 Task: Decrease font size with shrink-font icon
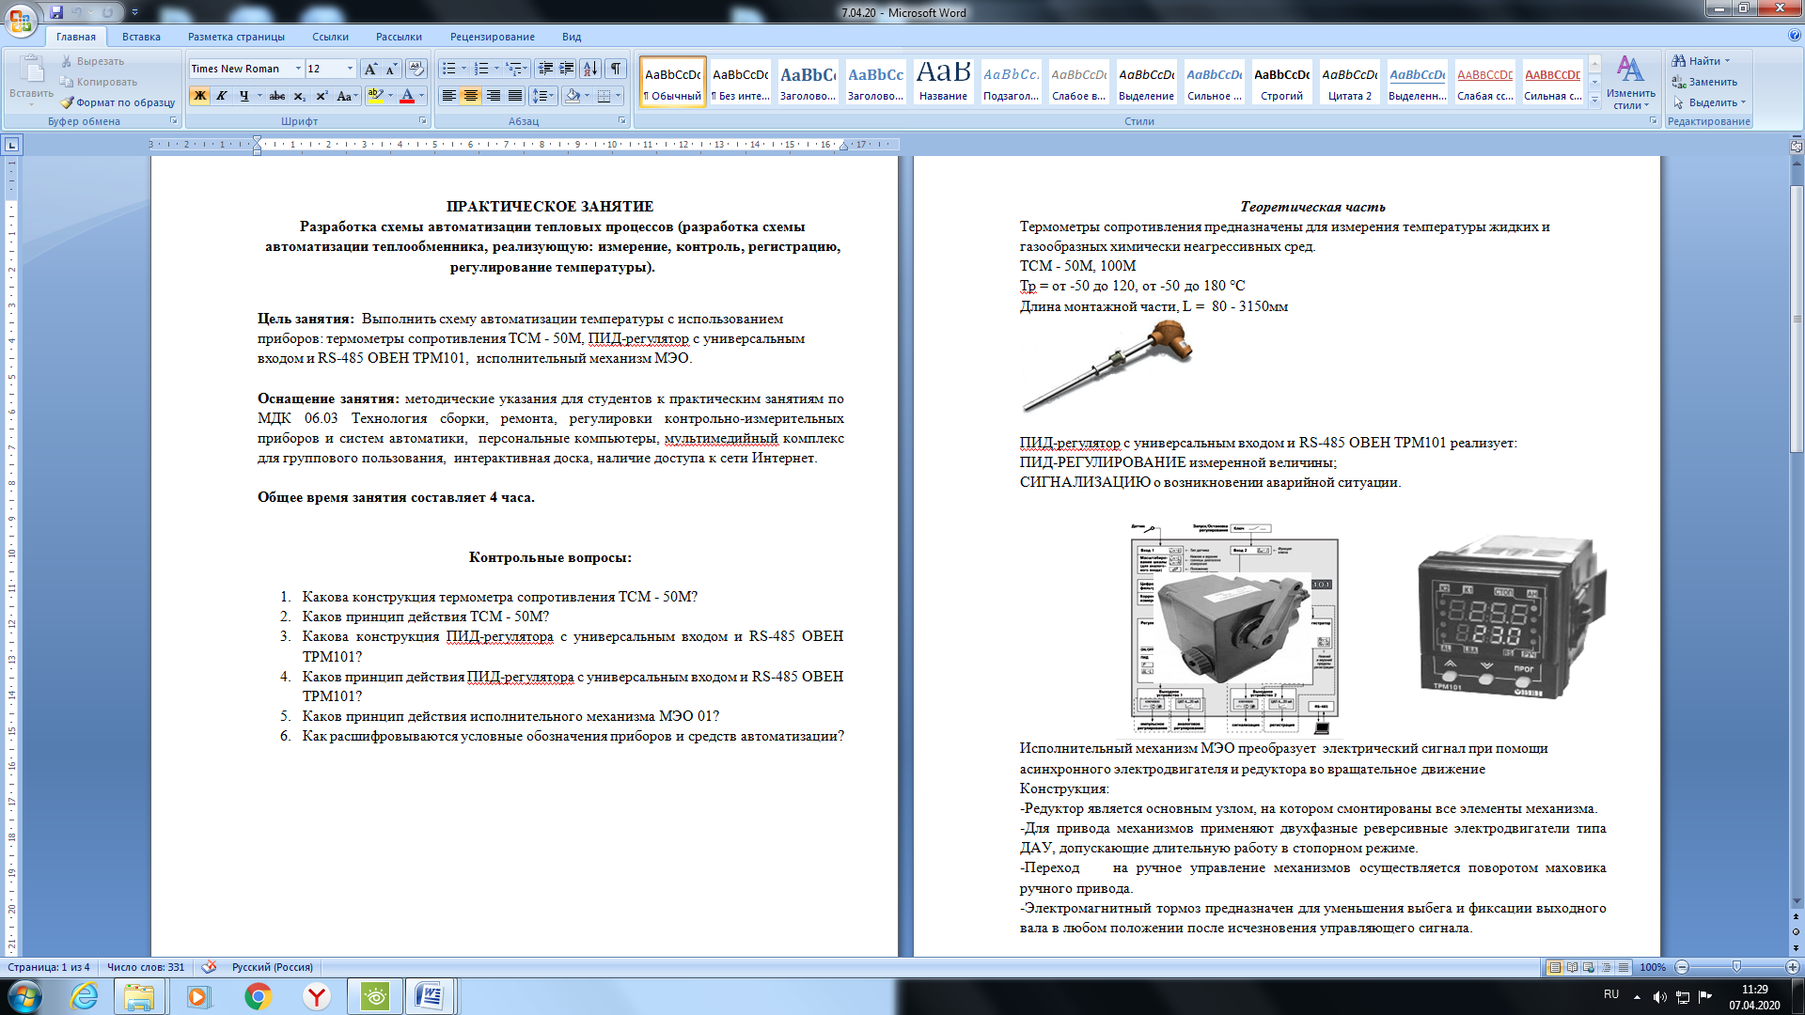391,69
